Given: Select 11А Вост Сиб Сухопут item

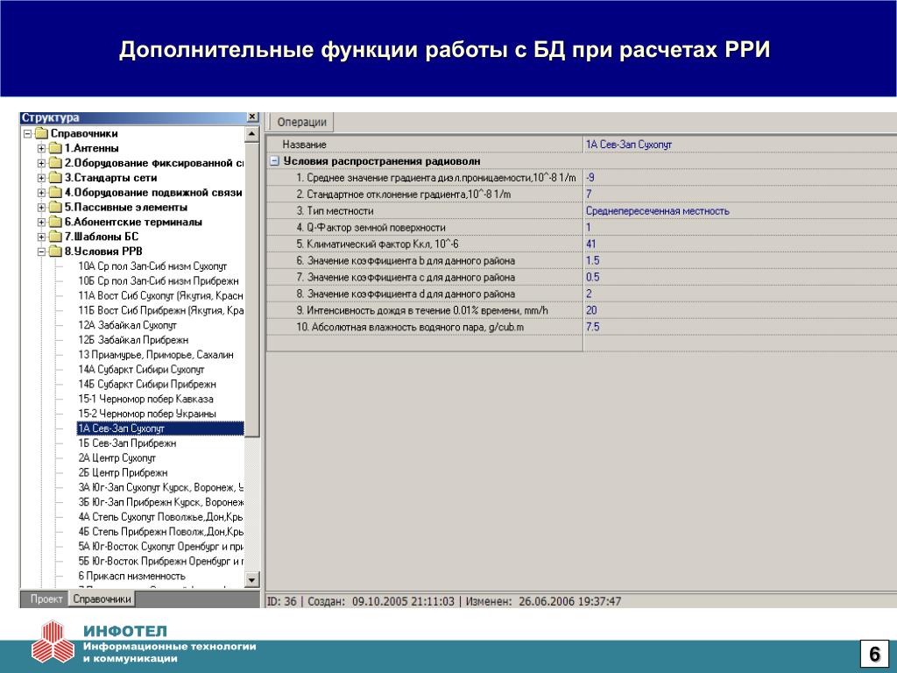Looking at the screenshot, I should click(x=161, y=296).
